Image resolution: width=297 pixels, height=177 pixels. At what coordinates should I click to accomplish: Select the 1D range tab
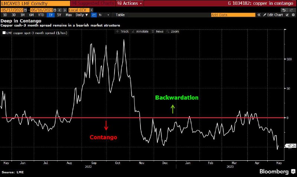coord(5,15)
